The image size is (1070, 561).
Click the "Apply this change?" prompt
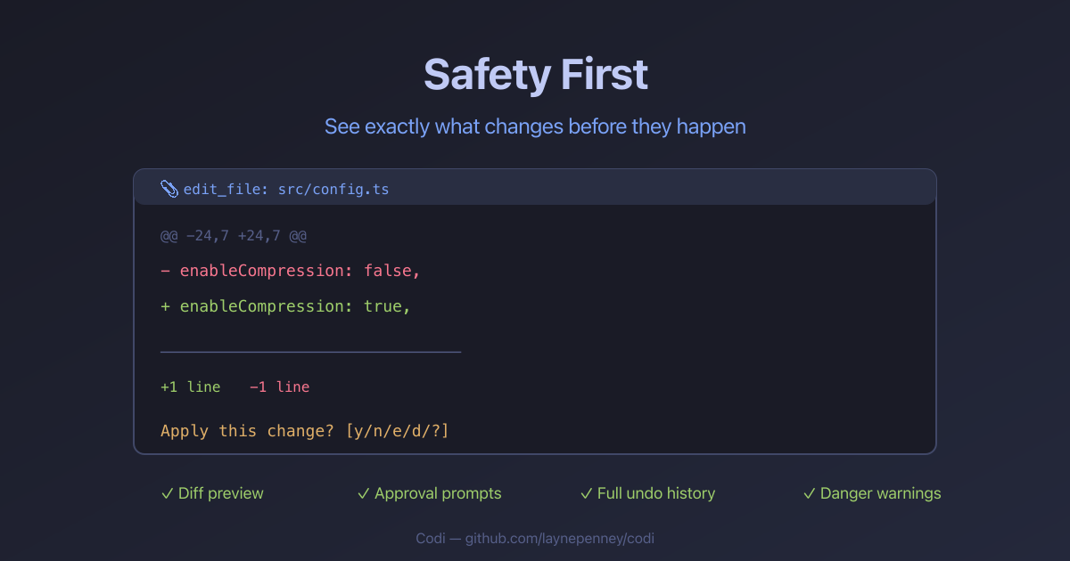pos(249,431)
